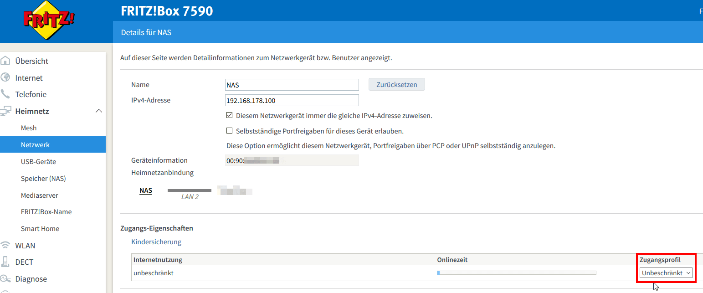Open the Kindersicherung link
Viewport: 703px width, 293px height.
coord(156,242)
